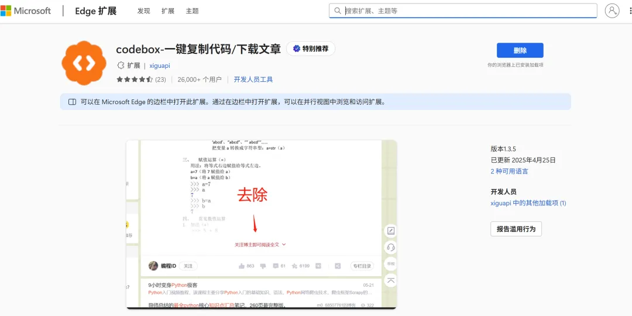Viewport: 632px width, 316px height.
Task: Click the comments icon showing 61
Action: click(276, 266)
